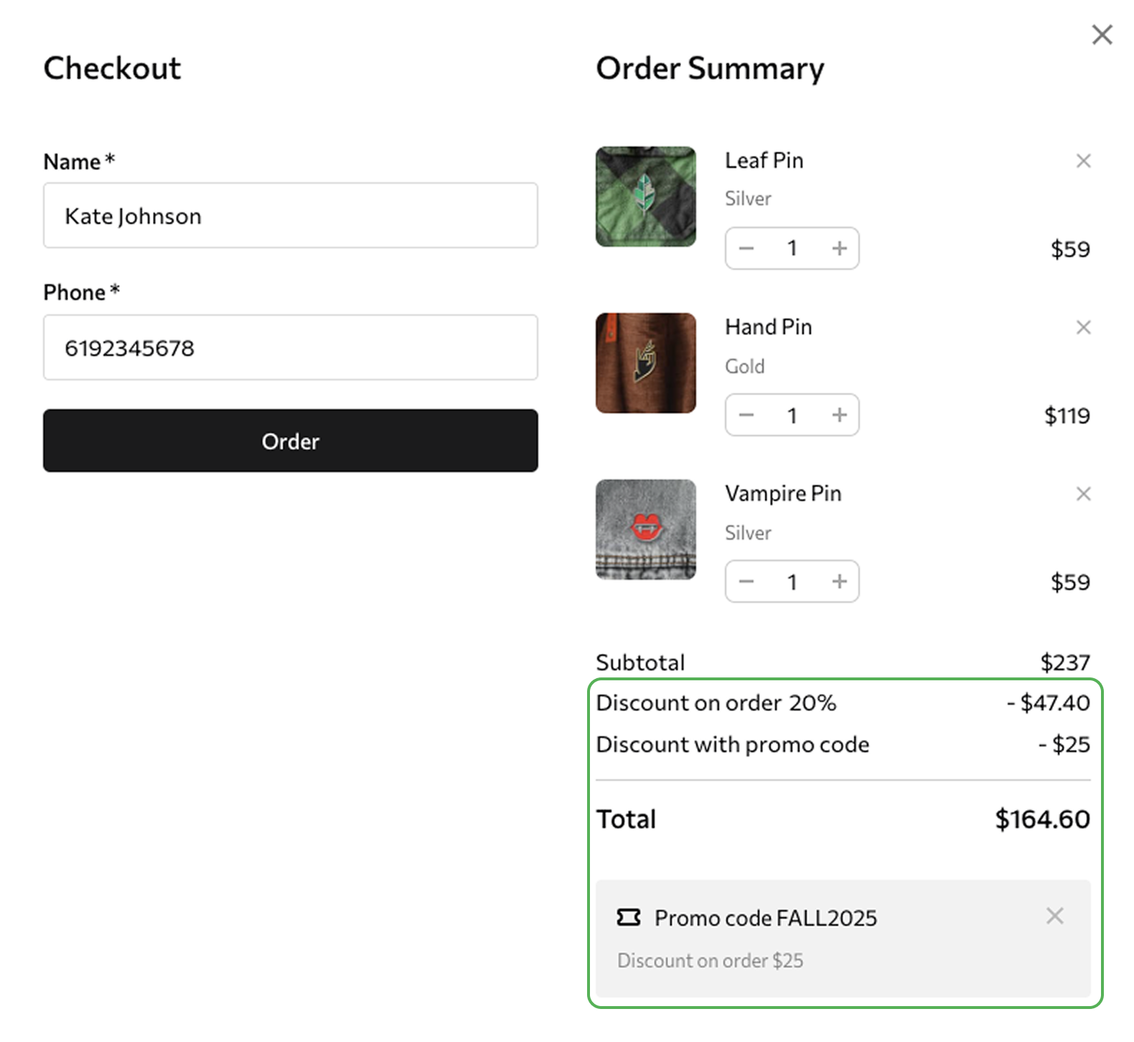Click the Hand Pin product name

click(768, 327)
